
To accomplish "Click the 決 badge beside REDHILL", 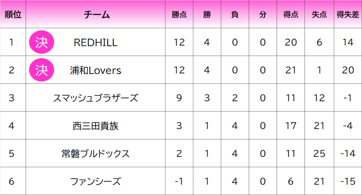I will [x=41, y=42].
